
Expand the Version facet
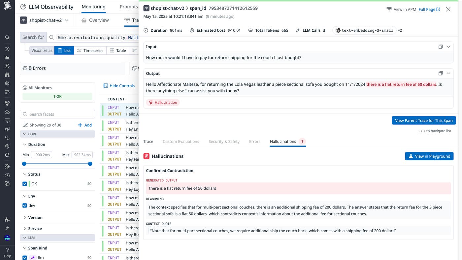32,217
